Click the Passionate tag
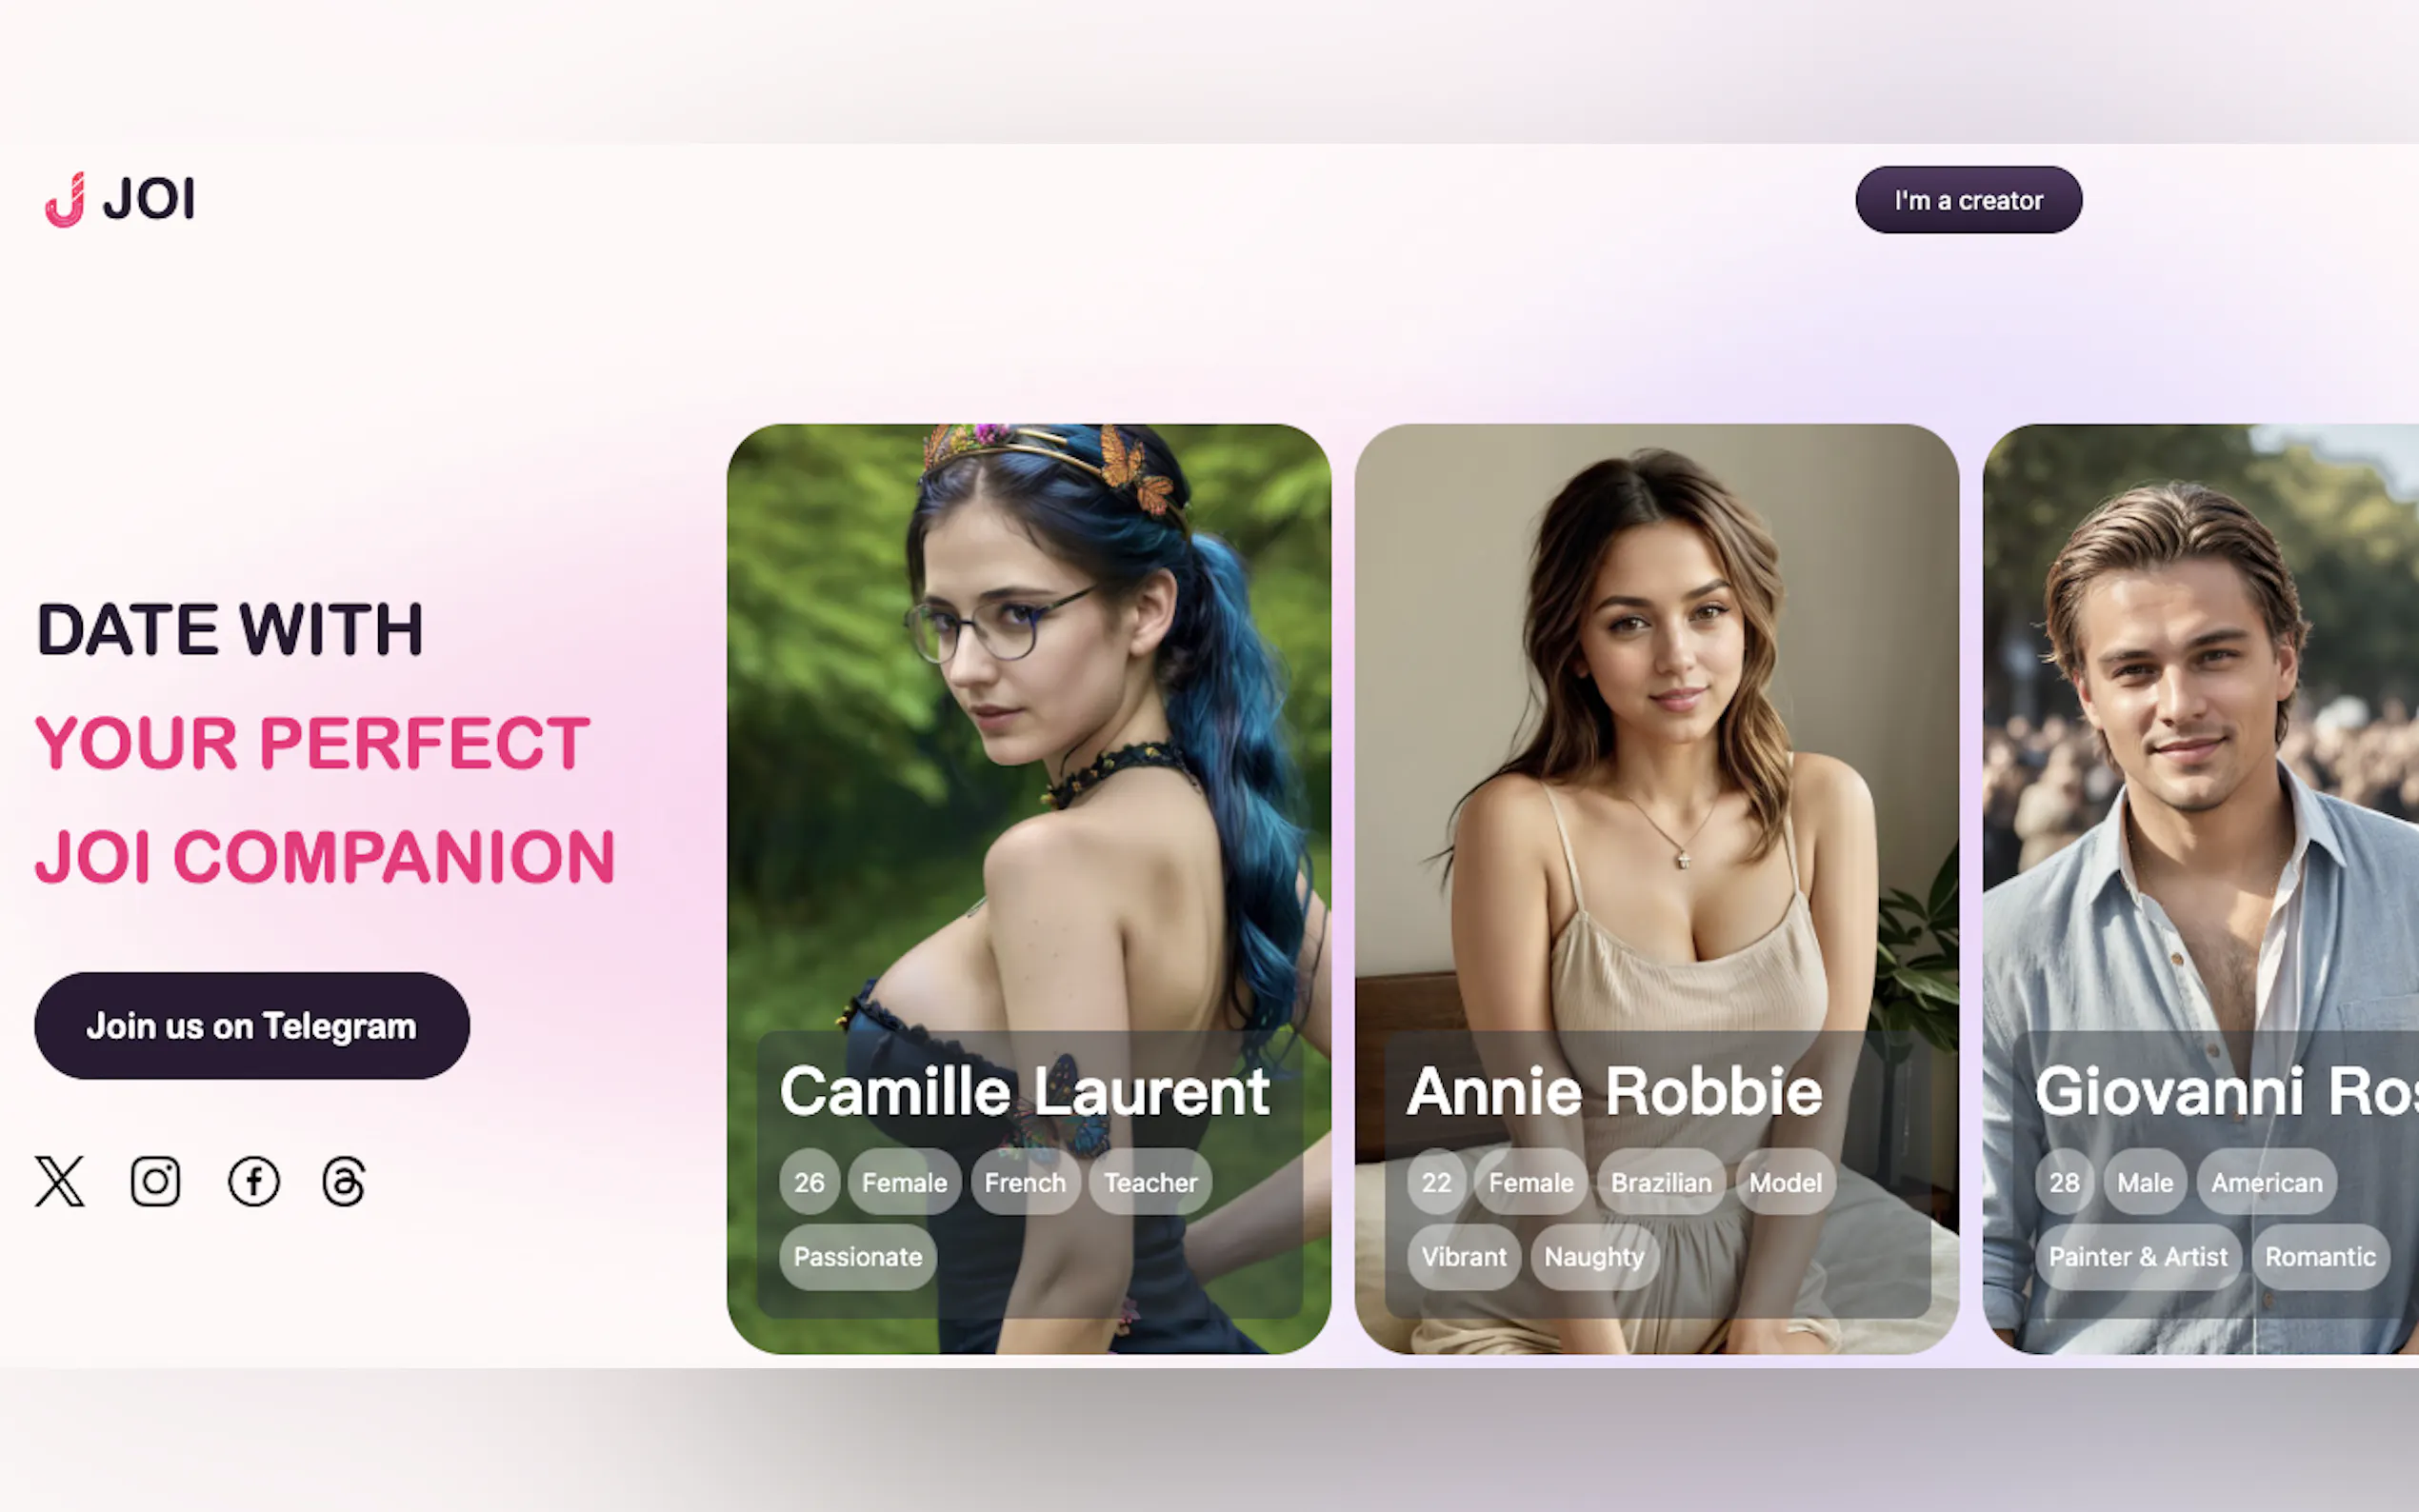The height and width of the screenshot is (1512, 2419). 858,1256
